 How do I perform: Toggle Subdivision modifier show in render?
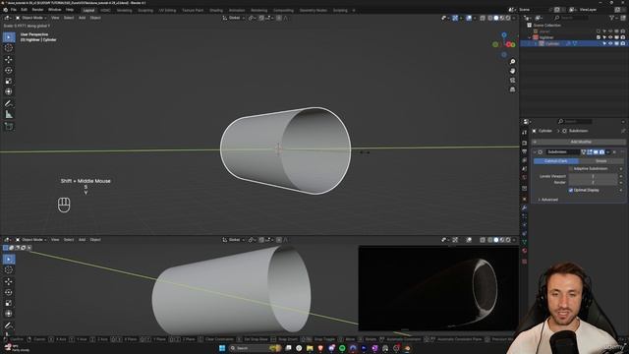[x=601, y=152]
